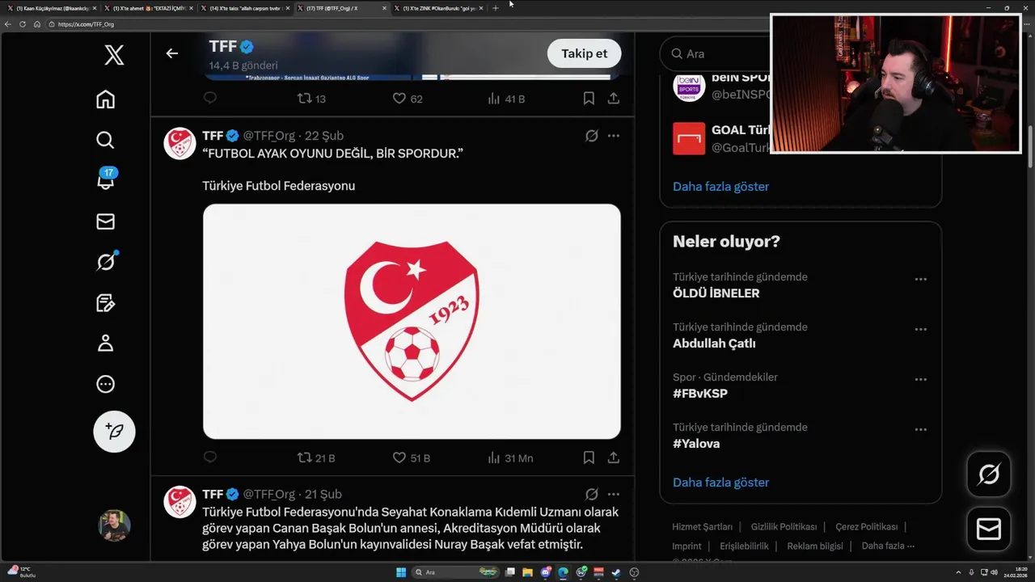The image size is (1035, 582).
Task: Click the X logo in the sidebar
Action: click(x=114, y=55)
